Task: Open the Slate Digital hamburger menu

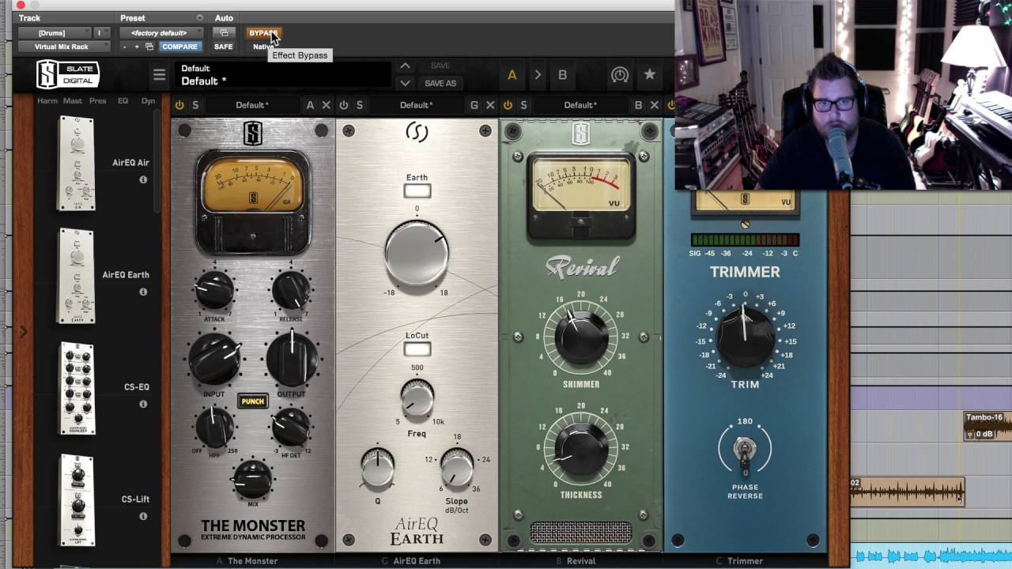Action: [x=159, y=75]
